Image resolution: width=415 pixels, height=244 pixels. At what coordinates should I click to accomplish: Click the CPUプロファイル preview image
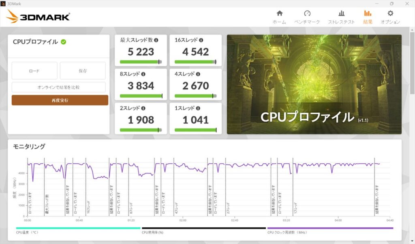click(x=314, y=84)
